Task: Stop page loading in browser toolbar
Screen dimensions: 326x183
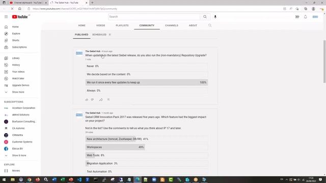Action: click(12, 9)
